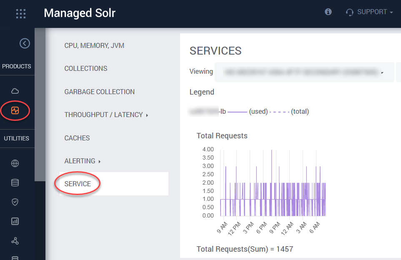Select the monitoring pulse icon

tap(15, 110)
